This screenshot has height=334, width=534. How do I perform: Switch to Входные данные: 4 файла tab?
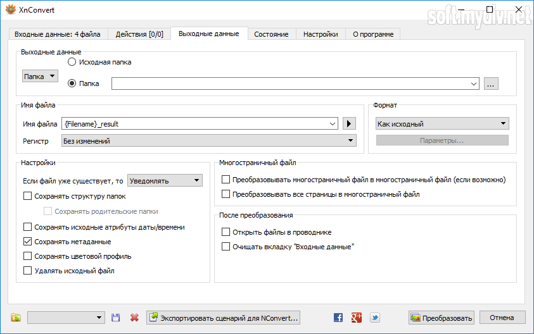point(58,34)
